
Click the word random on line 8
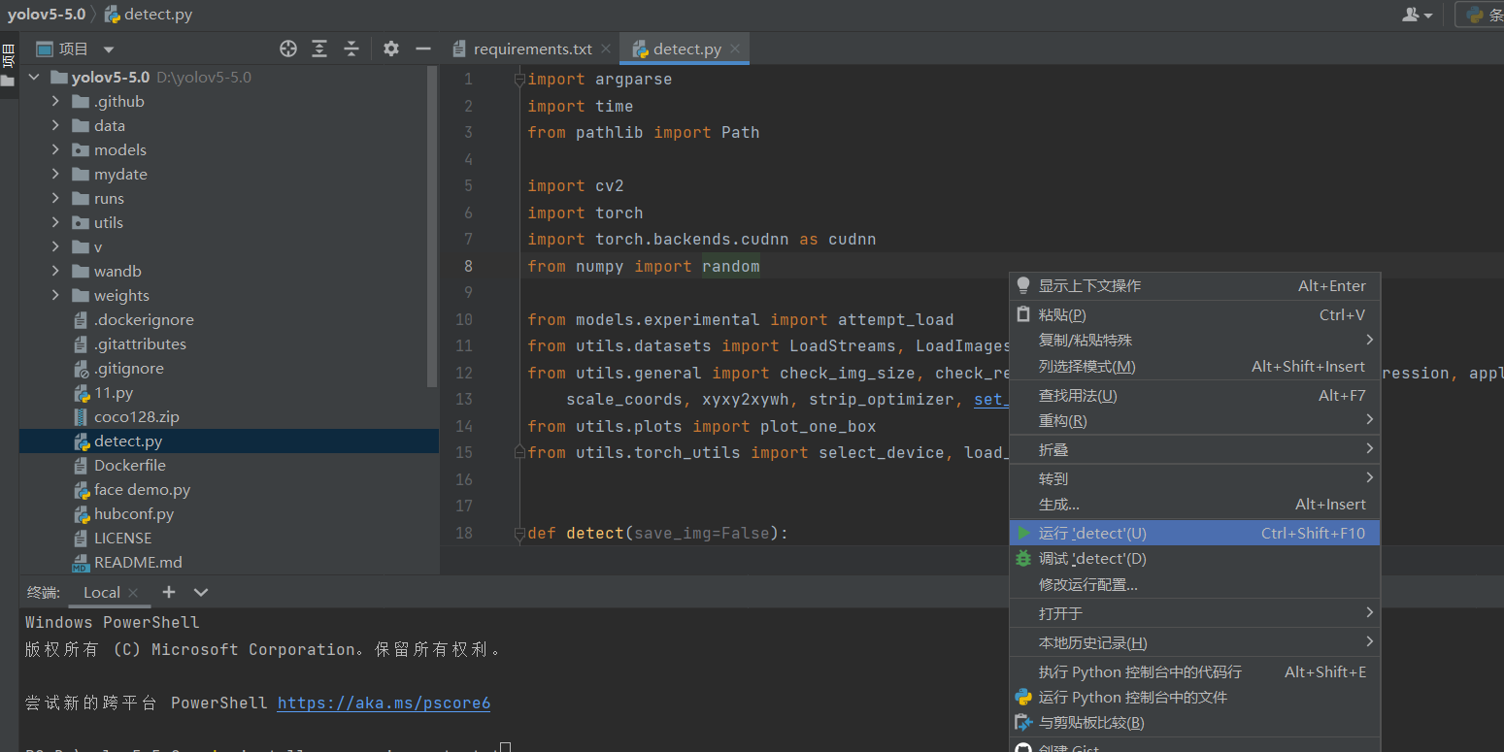pos(731,266)
